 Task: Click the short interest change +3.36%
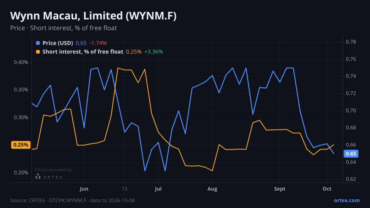point(154,52)
